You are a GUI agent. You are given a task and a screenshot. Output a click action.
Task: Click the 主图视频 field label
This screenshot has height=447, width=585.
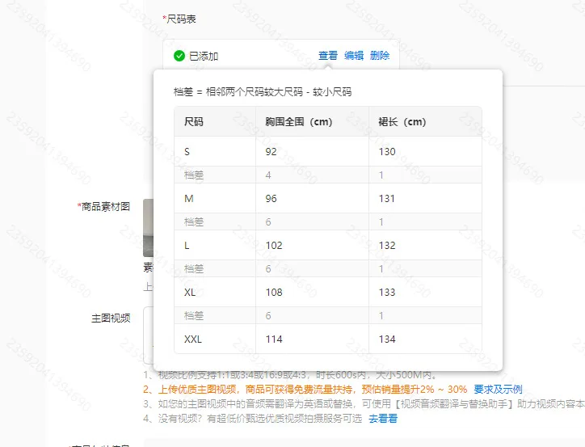[x=111, y=318]
